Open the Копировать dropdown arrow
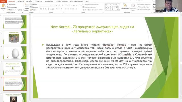 click(18, 7)
